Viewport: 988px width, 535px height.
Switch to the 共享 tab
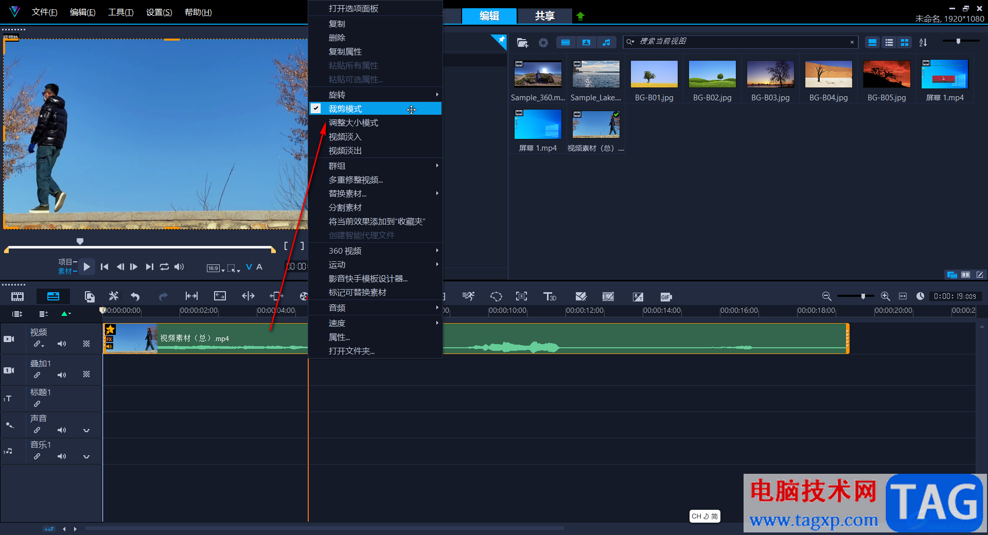(x=544, y=16)
